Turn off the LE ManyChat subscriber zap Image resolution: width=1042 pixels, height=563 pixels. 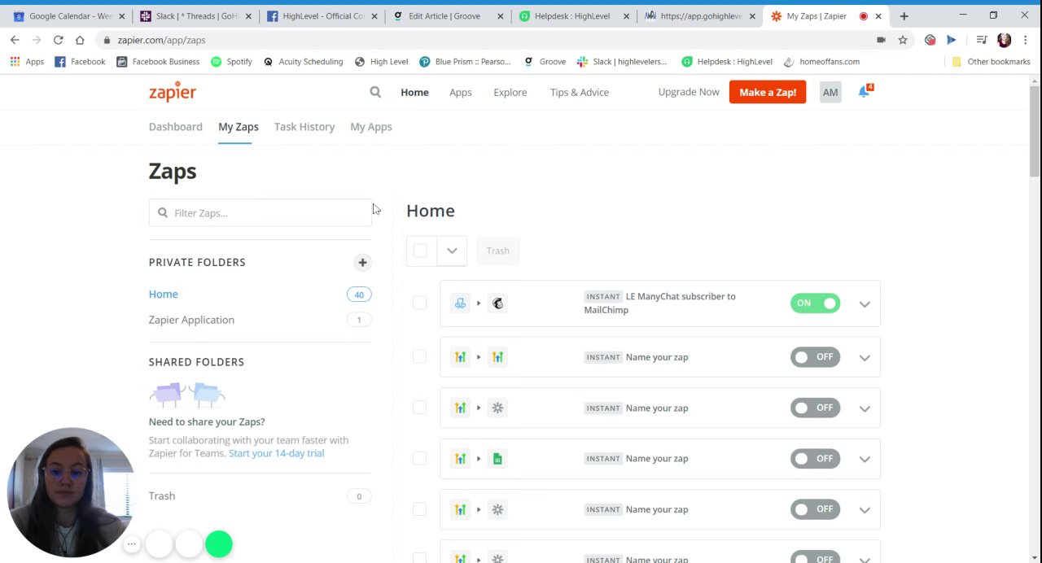[815, 303]
